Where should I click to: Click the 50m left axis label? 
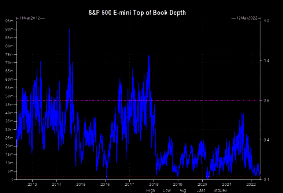click(x=9, y=96)
